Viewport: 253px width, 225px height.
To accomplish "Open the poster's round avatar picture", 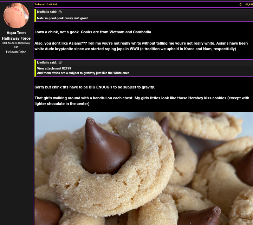I will click(x=16, y=15).
